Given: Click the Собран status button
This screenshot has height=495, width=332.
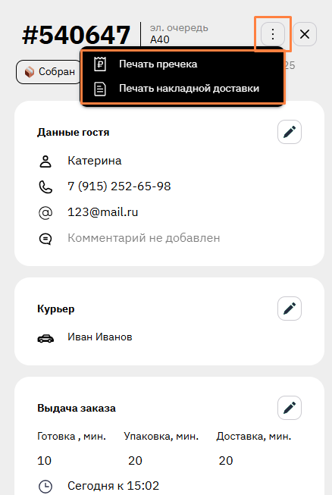Looking at the screenshot, I should coord(49,72).
